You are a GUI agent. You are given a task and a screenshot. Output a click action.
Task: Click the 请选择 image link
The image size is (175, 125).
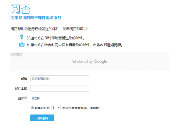click(x=36, y=98)
